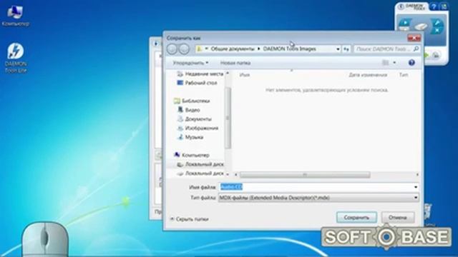Click the DAEMON Tools gadget help icon
458x257 pixels.
(x=434, y=6)
